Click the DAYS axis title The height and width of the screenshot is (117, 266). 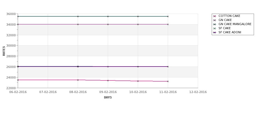[x=108, y=97]
